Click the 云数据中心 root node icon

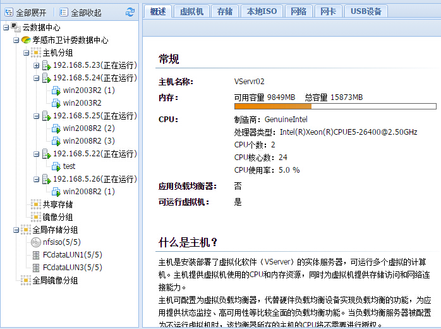tap(16, 27)
